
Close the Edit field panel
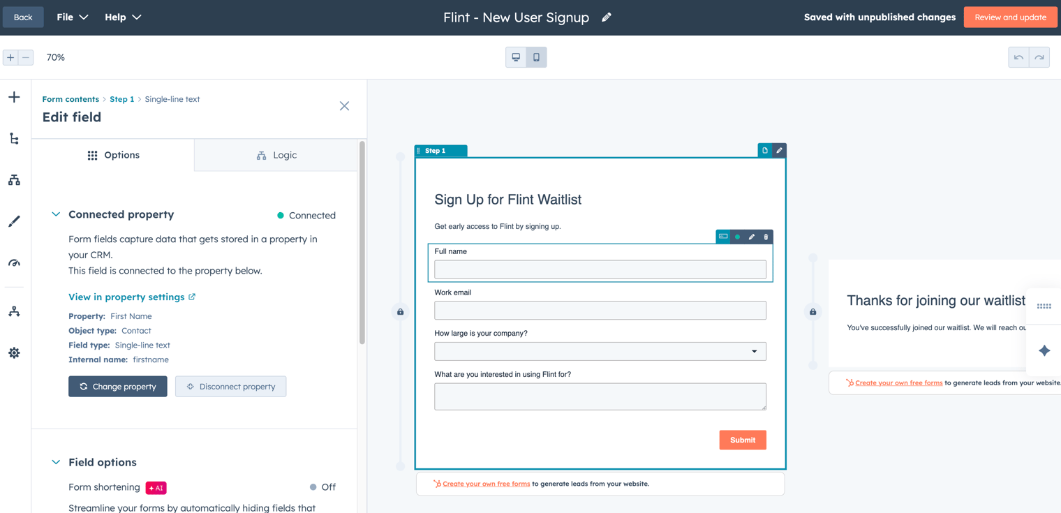(x=344, y=106)
